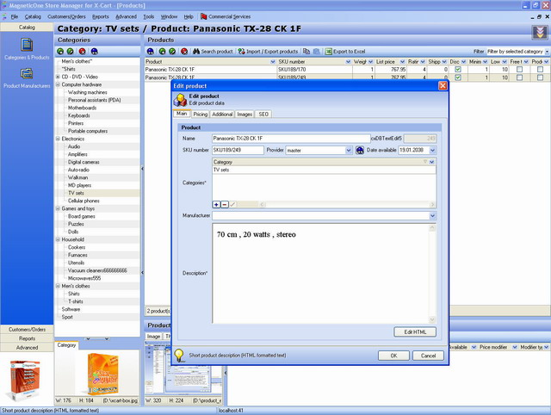Image resolution: width=551 pixels, height=415 pixels.
Task: Open Customers/Orders sidebar section
Action: point(27,329)
